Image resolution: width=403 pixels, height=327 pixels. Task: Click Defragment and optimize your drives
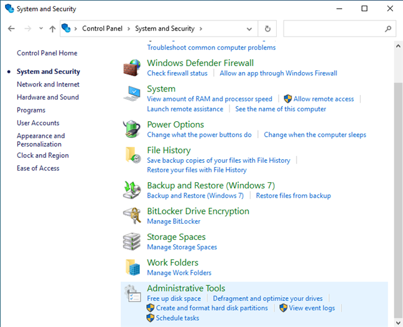click(x=267, y=298)
